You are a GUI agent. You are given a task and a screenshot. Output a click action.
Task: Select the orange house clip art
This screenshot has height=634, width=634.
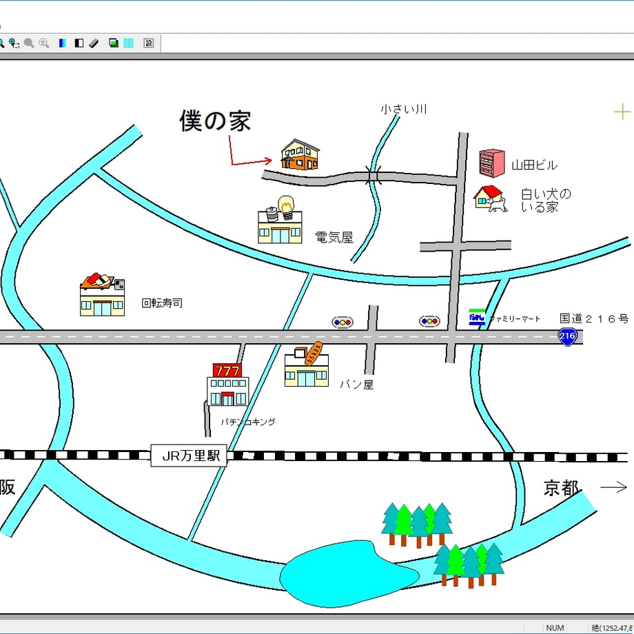[x=300, y=154]
